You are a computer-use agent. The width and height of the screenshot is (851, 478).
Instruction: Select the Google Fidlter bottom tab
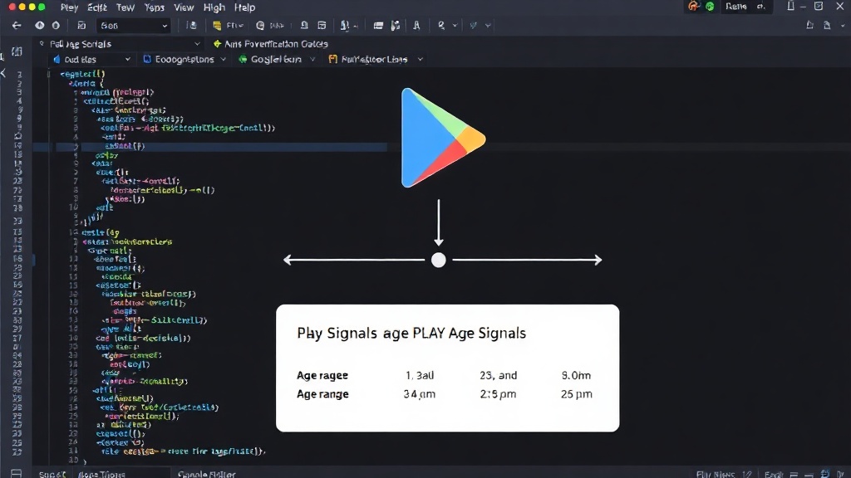click(x=207, y=474)
